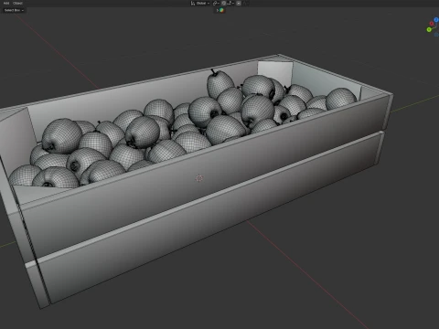Click the green Y axis gizmo ball

429,29
